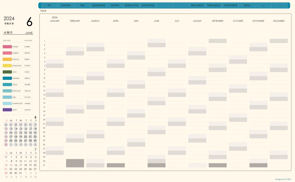The height and width of the screenshot is (182, 295).
Task: Select July 31 in the mini calendar
Action: click(20, 173)
